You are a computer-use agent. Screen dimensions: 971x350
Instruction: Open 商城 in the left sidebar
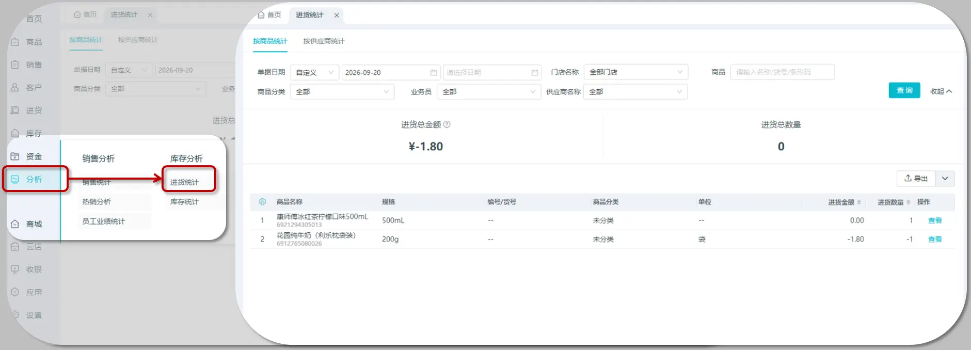coord(27,224)
